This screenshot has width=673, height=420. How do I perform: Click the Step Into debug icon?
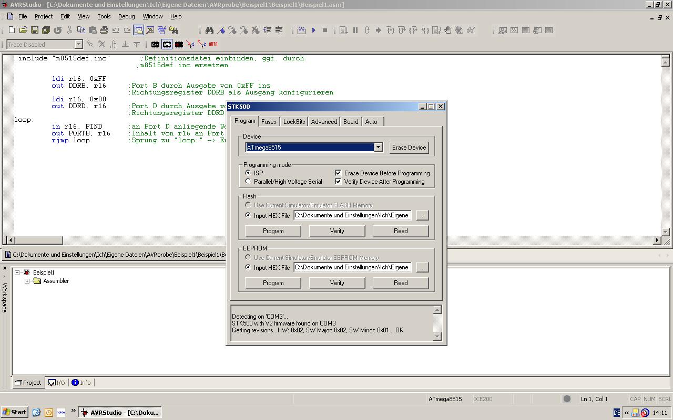390,30
